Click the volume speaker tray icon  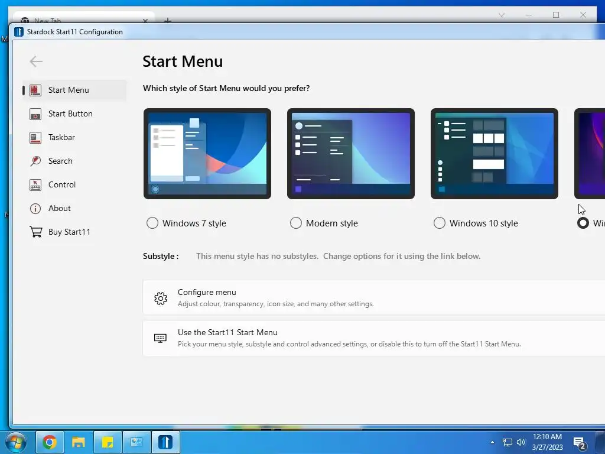[x=521, y=442]
